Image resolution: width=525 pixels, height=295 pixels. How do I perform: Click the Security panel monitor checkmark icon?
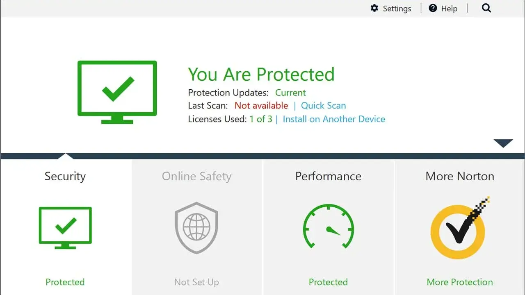[65, 228]
